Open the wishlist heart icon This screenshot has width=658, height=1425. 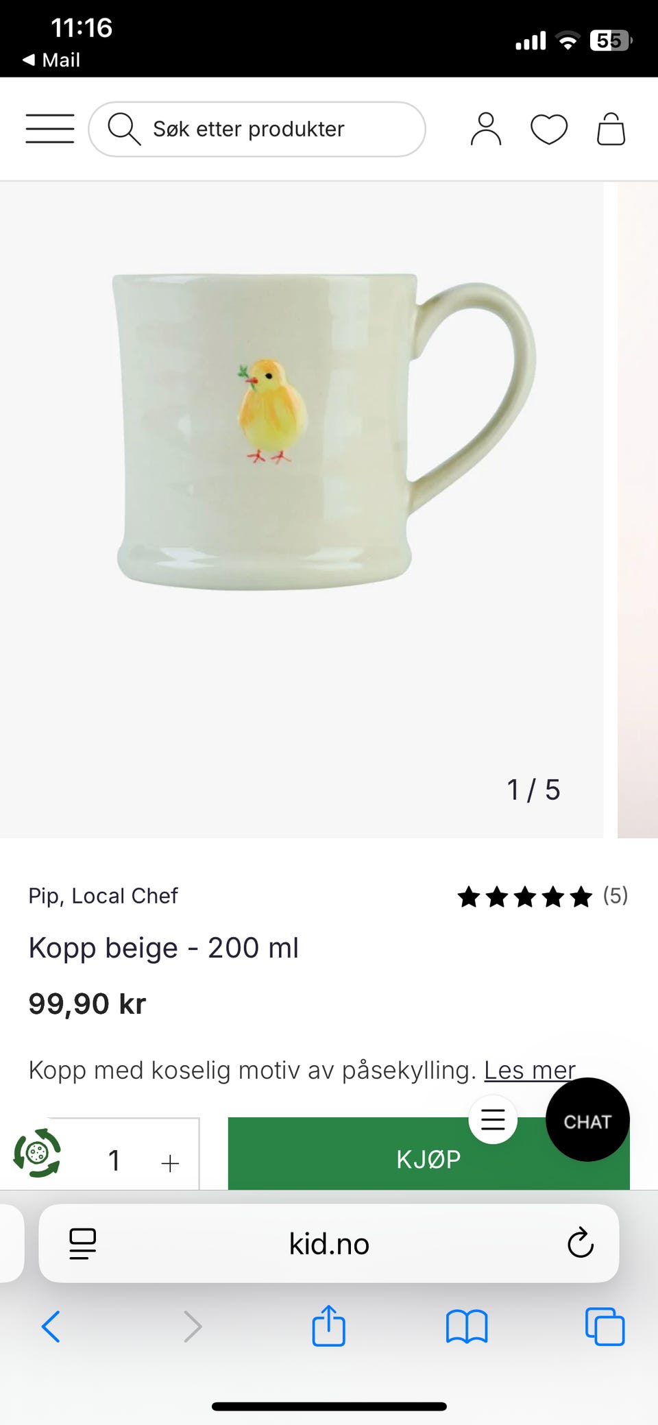pos(549,129)
